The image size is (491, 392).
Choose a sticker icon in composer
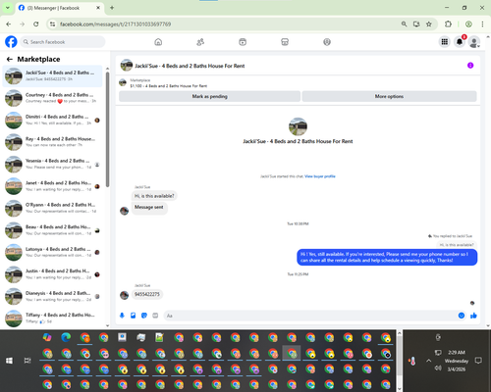(144, 316)
